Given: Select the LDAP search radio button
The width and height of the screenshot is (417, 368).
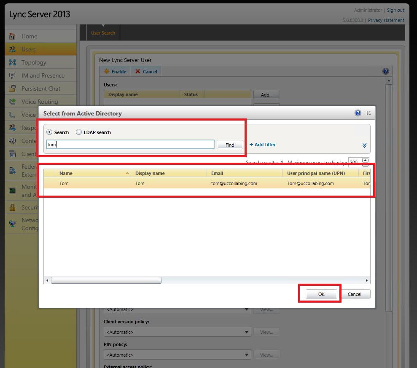Looking at the screenshot, I should 79,132.
